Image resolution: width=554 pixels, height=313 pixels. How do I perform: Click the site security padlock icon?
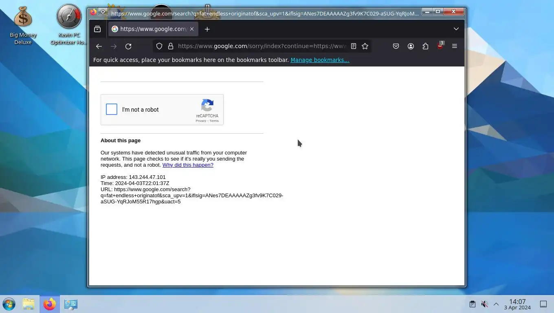(171, 46)
